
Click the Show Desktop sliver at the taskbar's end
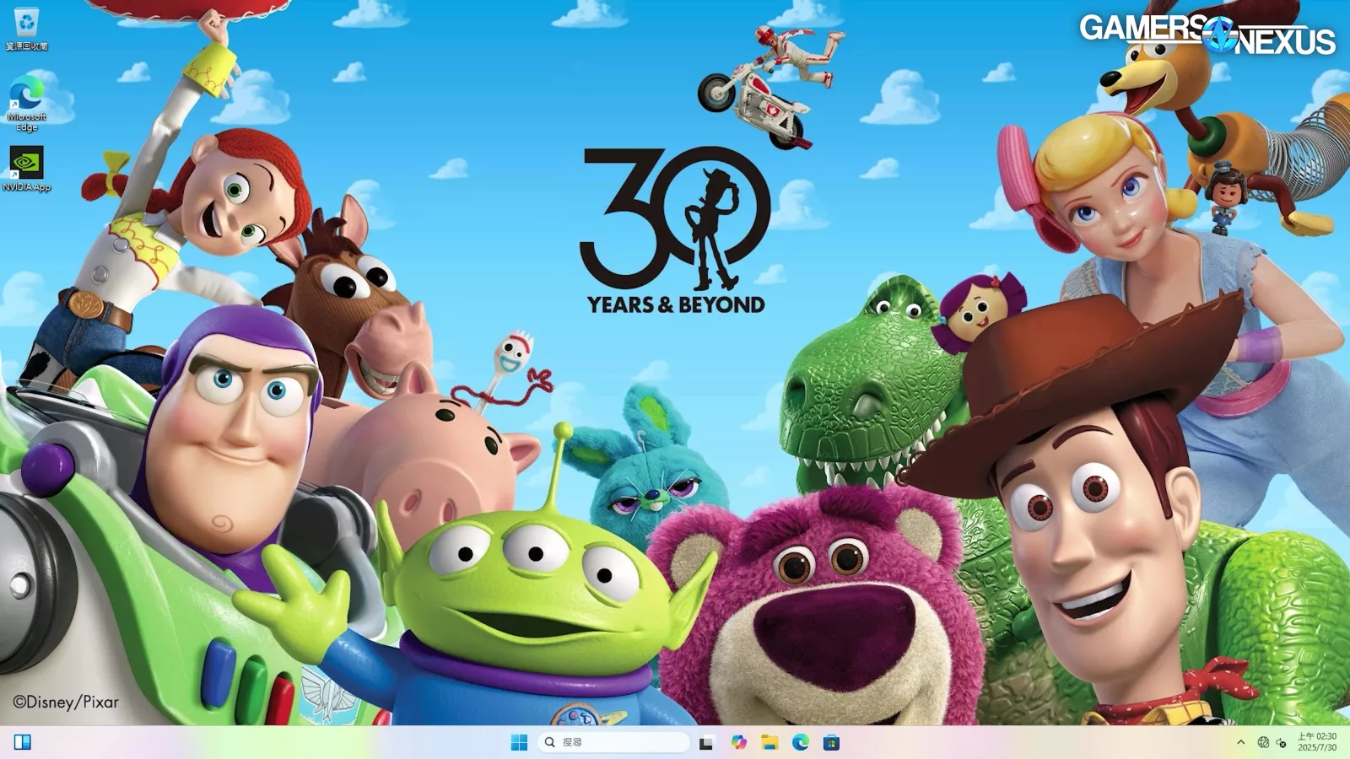point(1347,742)
